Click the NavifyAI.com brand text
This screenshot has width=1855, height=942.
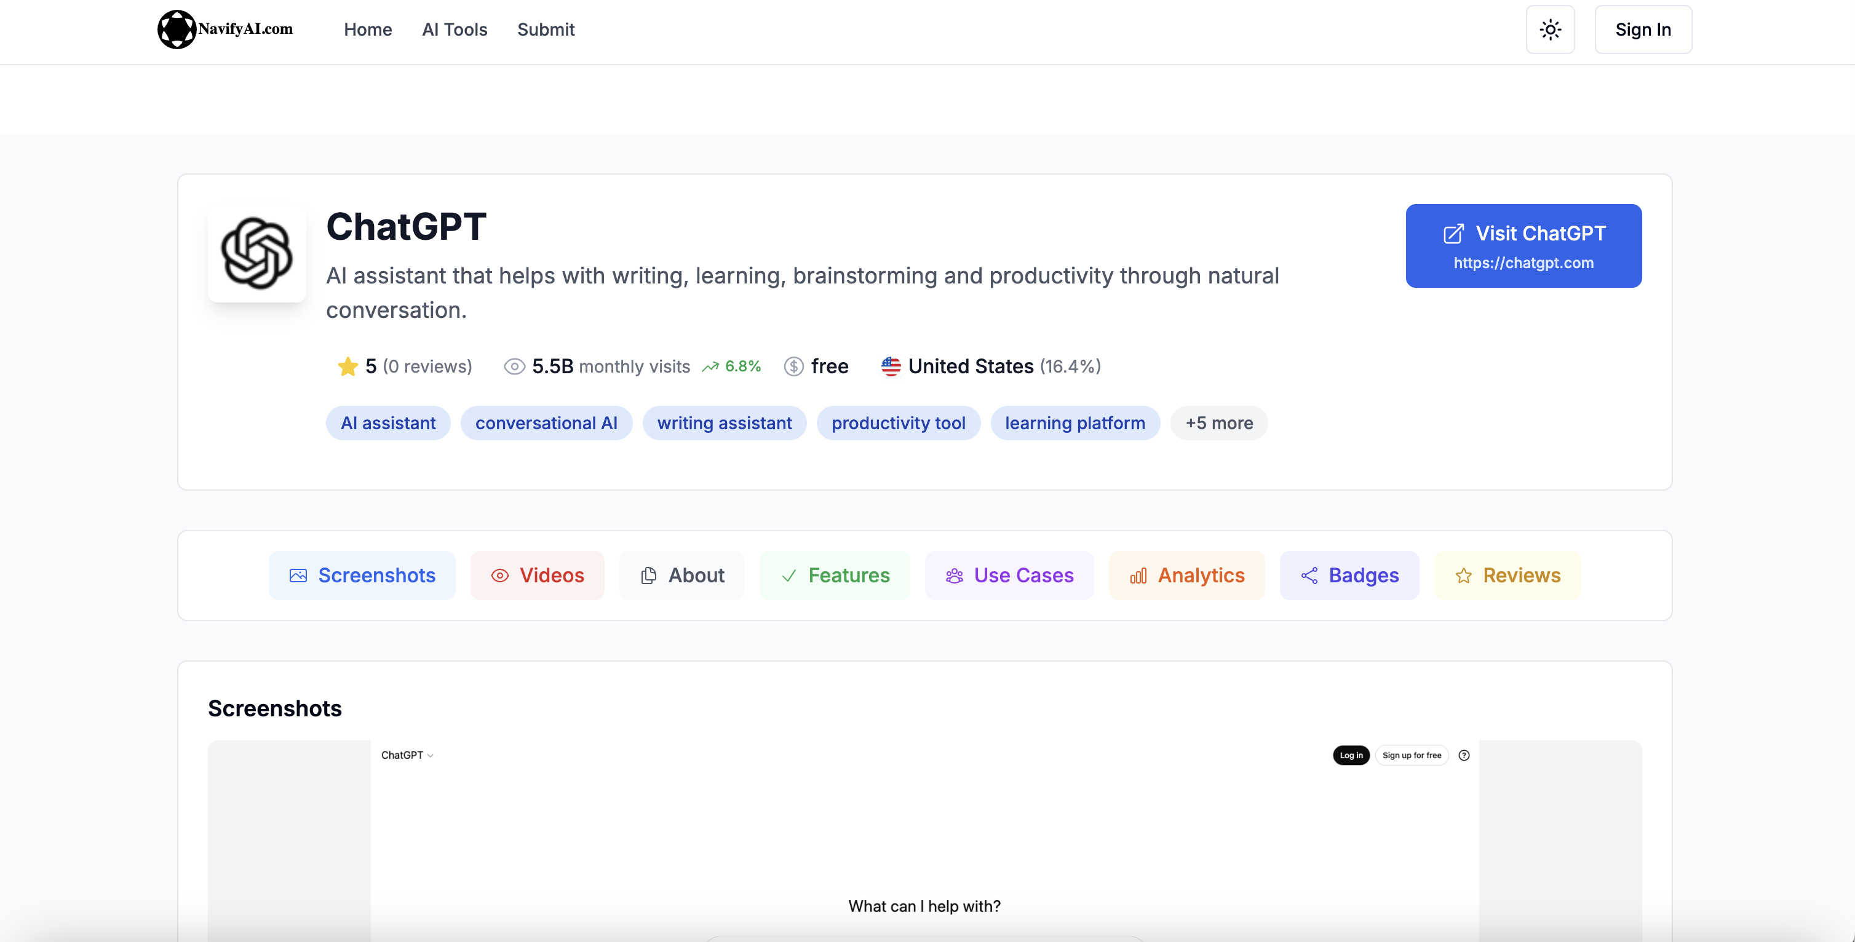coord(245,29)
